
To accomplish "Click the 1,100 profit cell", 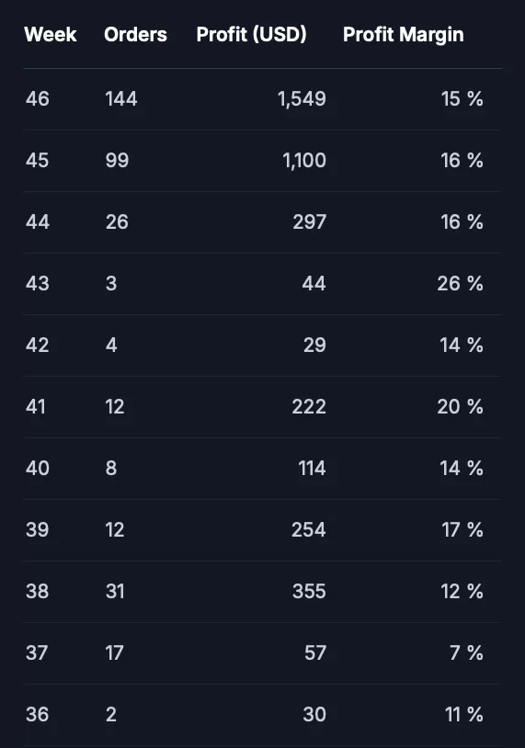I will [x=304, y=160].
